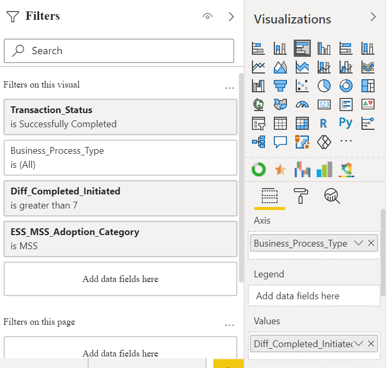Select the Clustered bar chart visual
Screen dimensions: 386x368
click(302, 48)
